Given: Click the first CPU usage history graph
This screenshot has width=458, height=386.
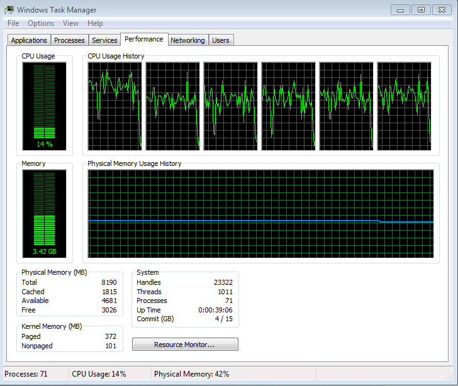Looking at the screenshot, I should pos(114,106).
